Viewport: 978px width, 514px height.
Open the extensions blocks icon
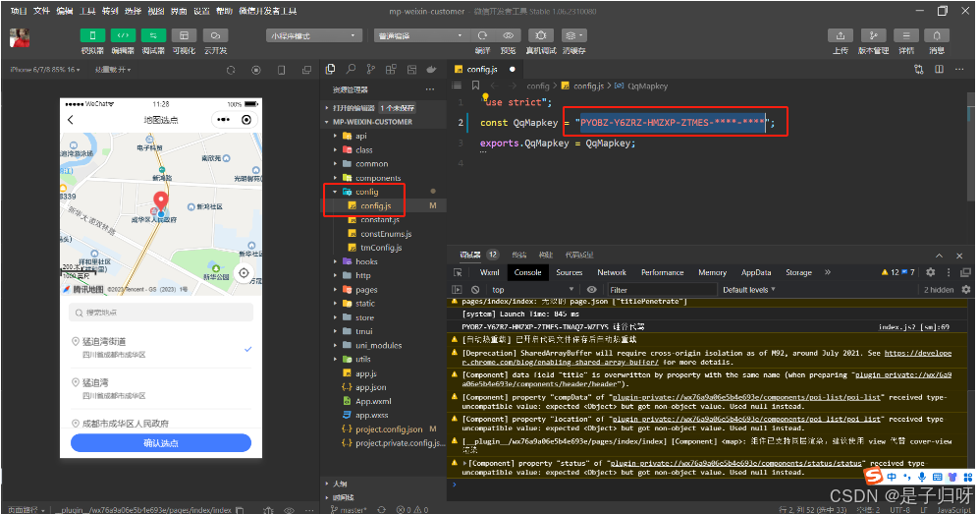click(391, 70)
